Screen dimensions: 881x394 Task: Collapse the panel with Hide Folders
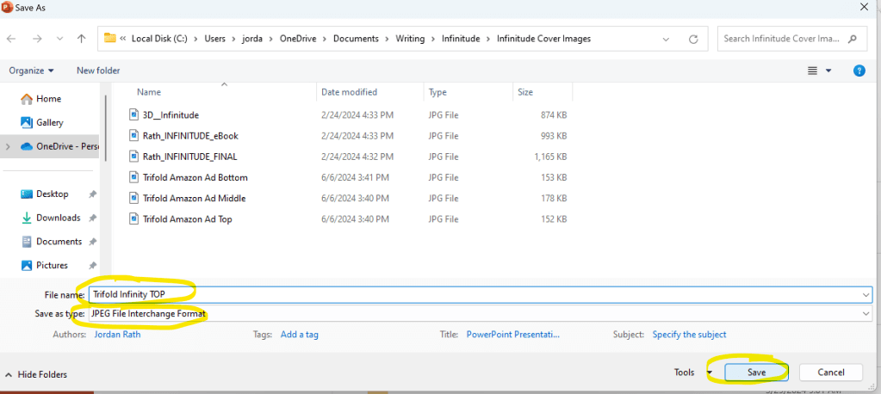click(x=36, y=374)
